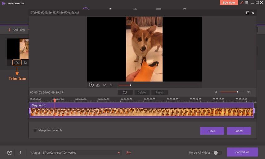Expand the Output path dropdown
The height and width of the screenshot is (159, 265).
(118, 153)
